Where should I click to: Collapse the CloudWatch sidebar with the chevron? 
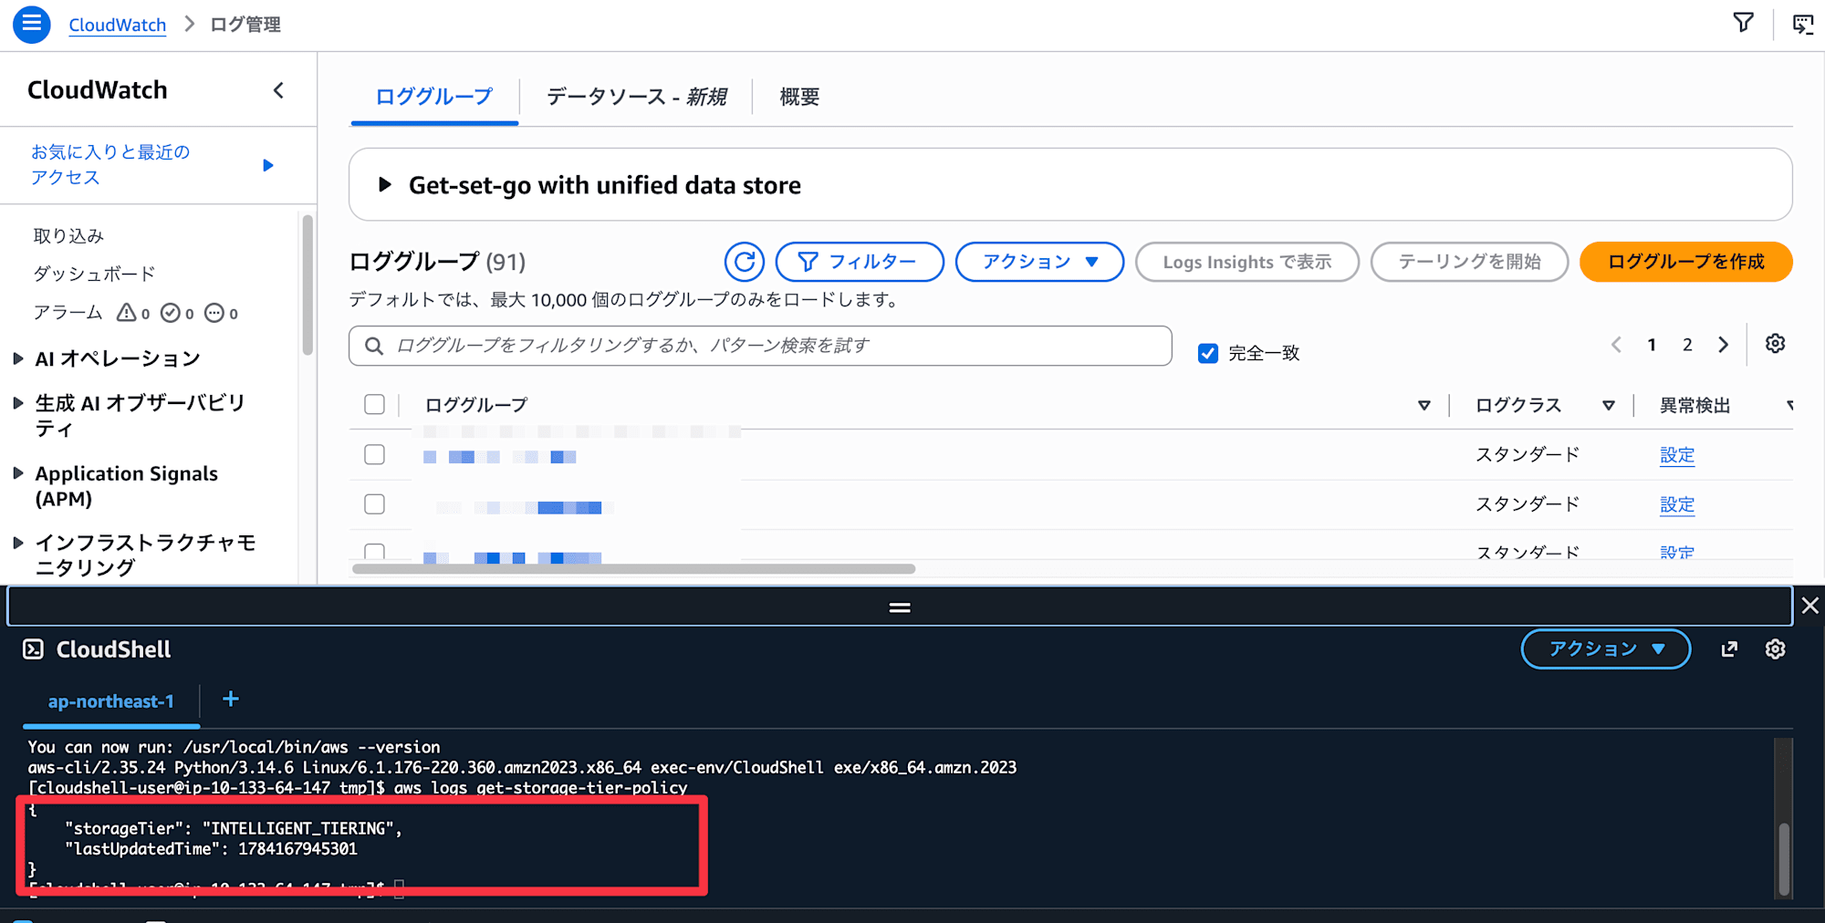(x=278, y=90)
